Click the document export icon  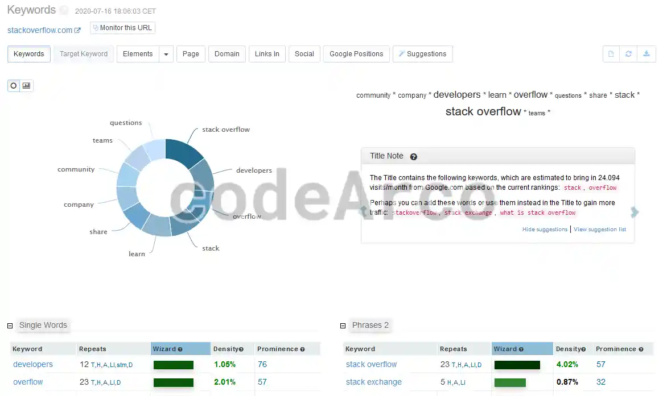tap(611, 54)
